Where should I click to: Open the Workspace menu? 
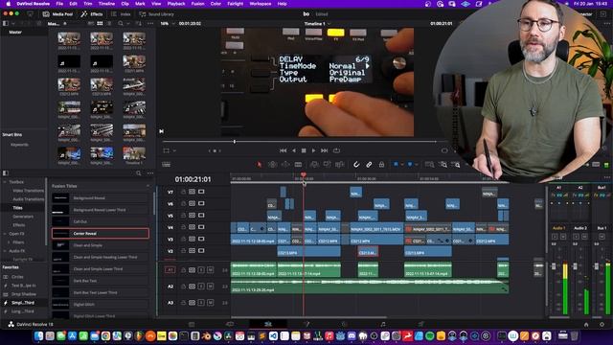pyautogui.click(x=260, y=4)
